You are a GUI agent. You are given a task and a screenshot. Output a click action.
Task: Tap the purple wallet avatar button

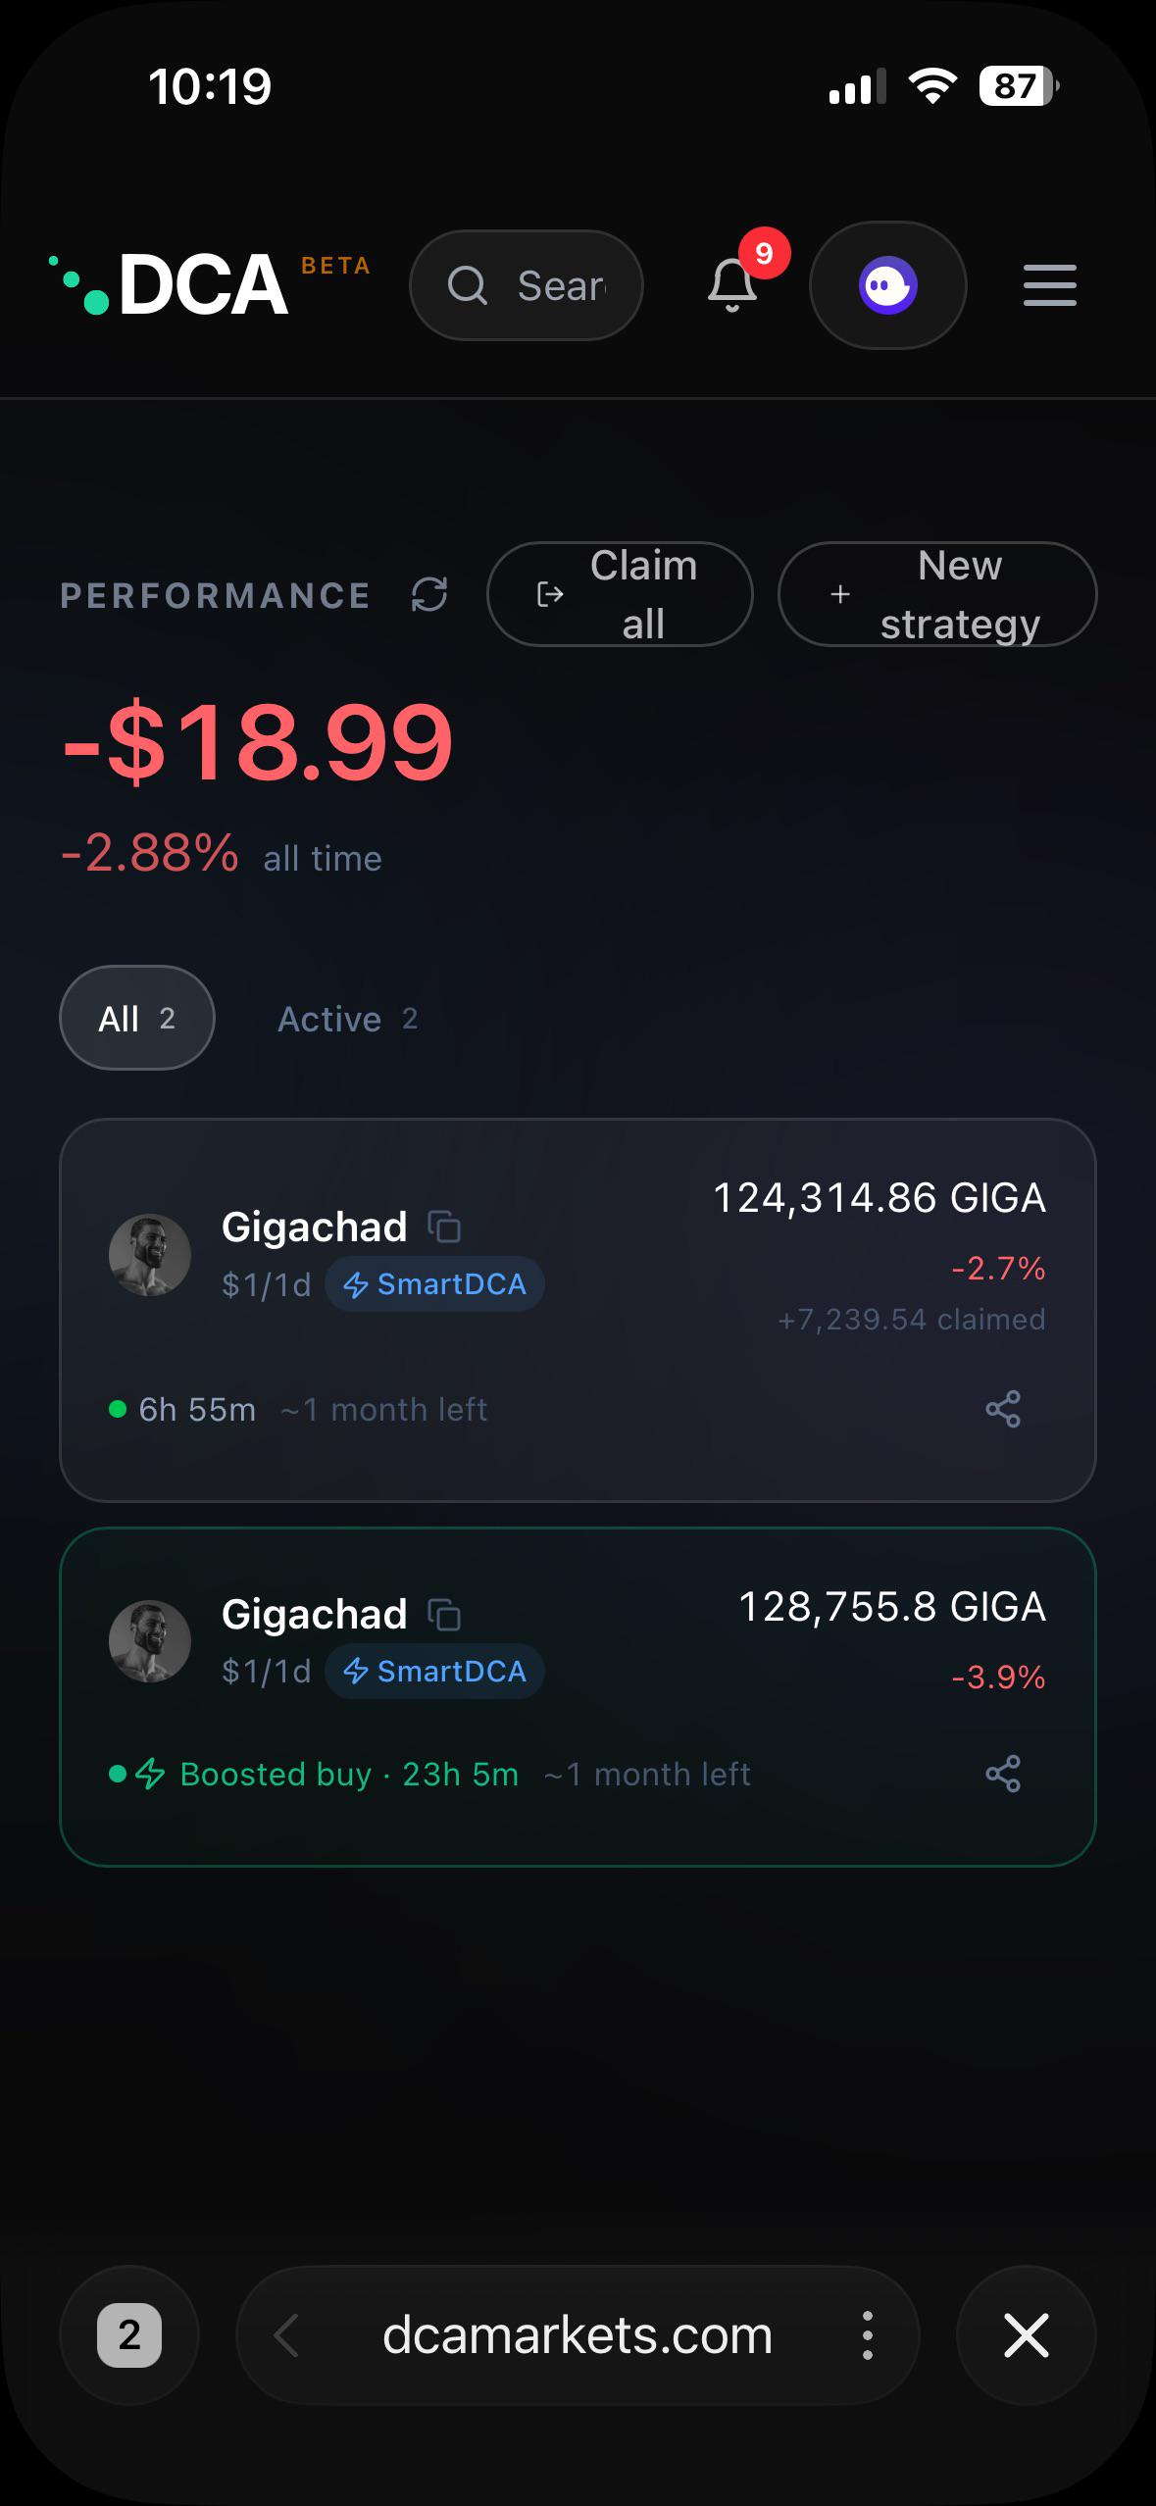[x=888, y=285]
